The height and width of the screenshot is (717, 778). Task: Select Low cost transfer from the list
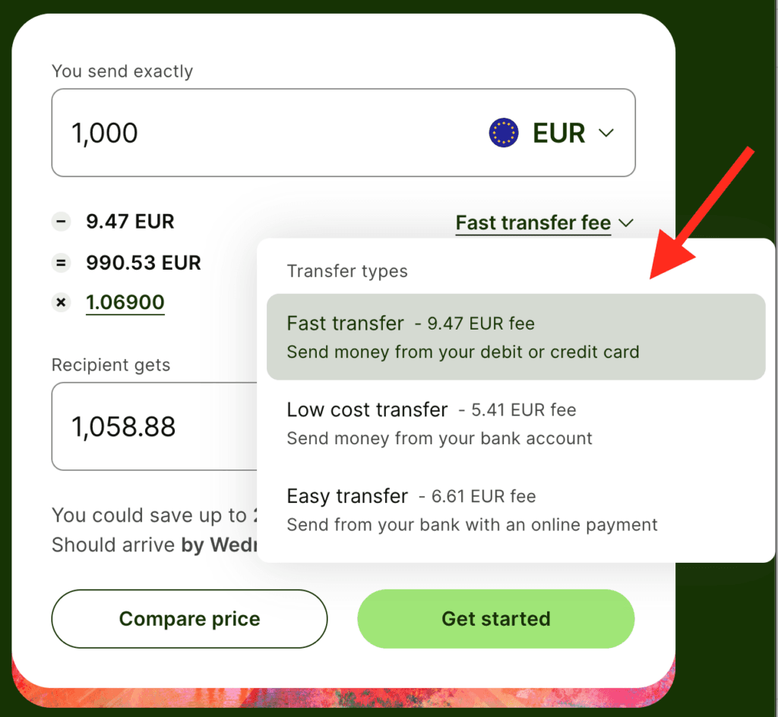[x=515, y=423]
